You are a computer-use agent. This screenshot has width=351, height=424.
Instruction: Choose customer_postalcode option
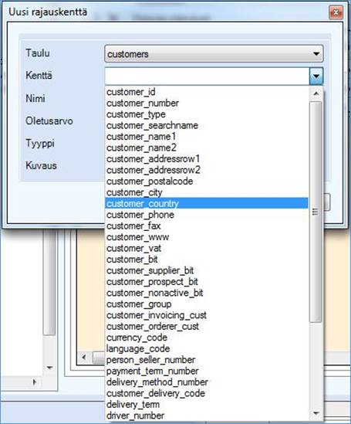[207, 181]
